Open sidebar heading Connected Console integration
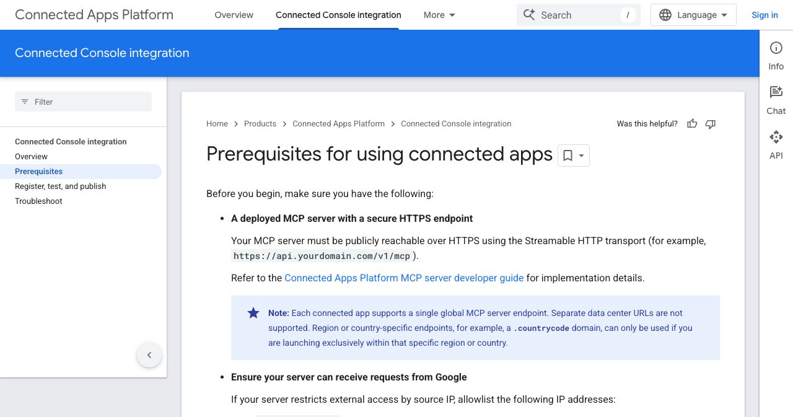The image size is (793, 417). click(x=71, y=142)
